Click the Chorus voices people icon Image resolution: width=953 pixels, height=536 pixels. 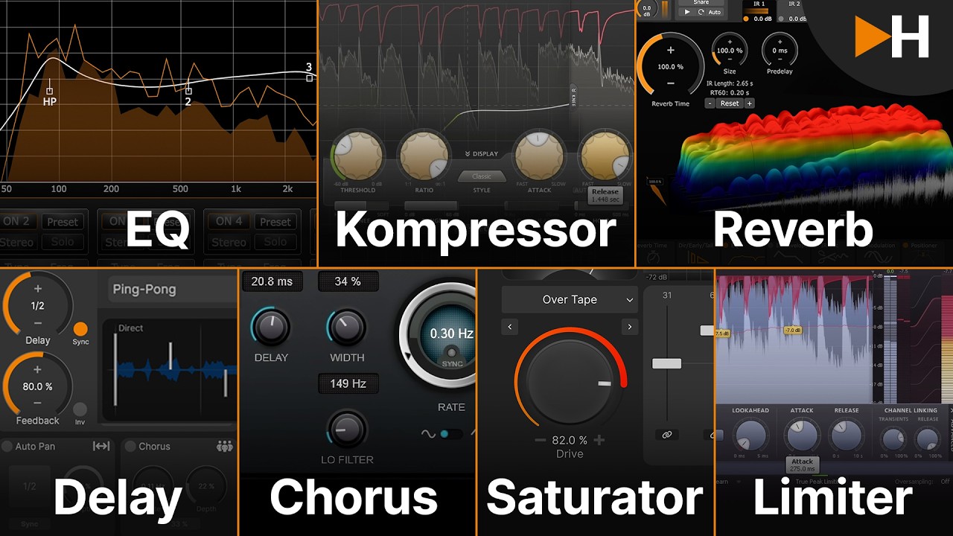224,447
